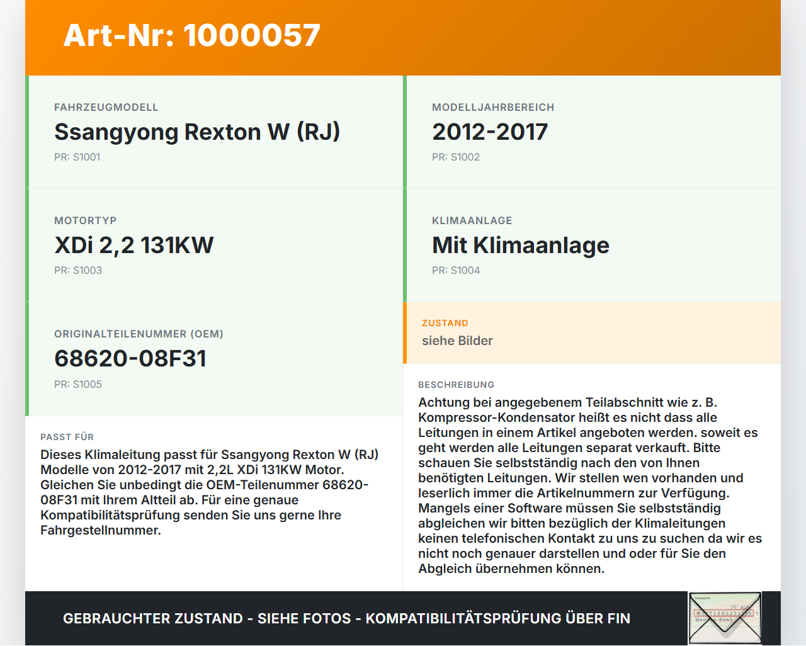Click the 'siehe Bilder' condition value
This screenshot has width=806, height=646.
(457, 341)
